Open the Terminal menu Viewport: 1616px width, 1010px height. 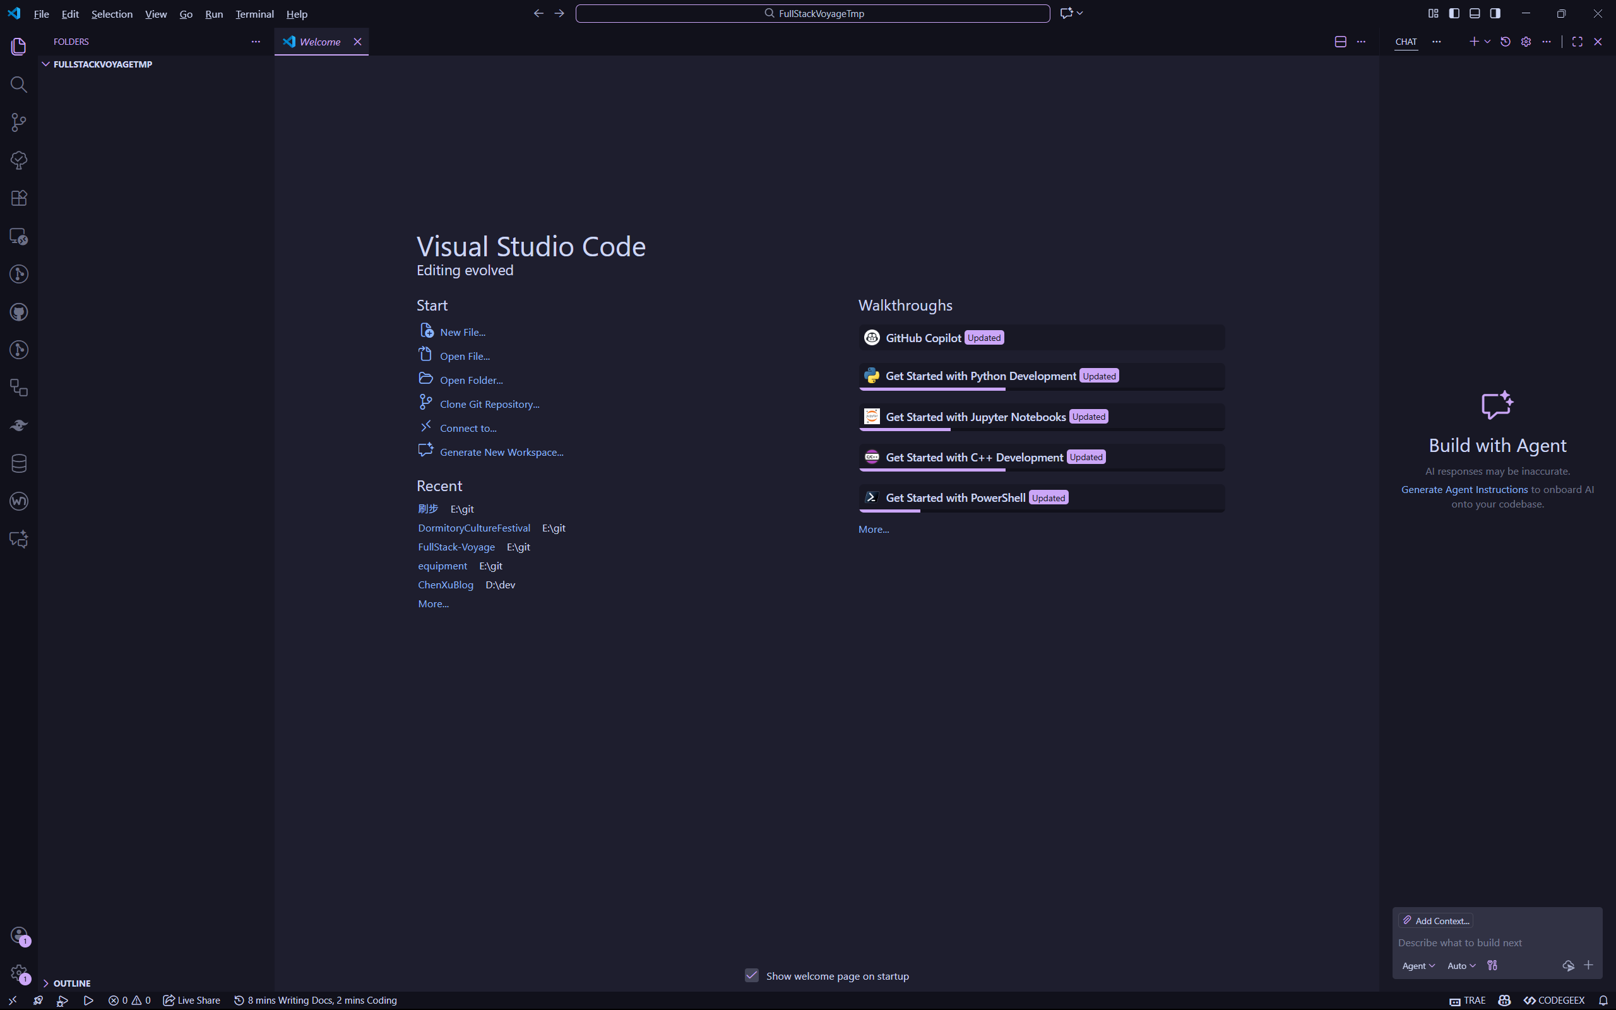(254, 14)
